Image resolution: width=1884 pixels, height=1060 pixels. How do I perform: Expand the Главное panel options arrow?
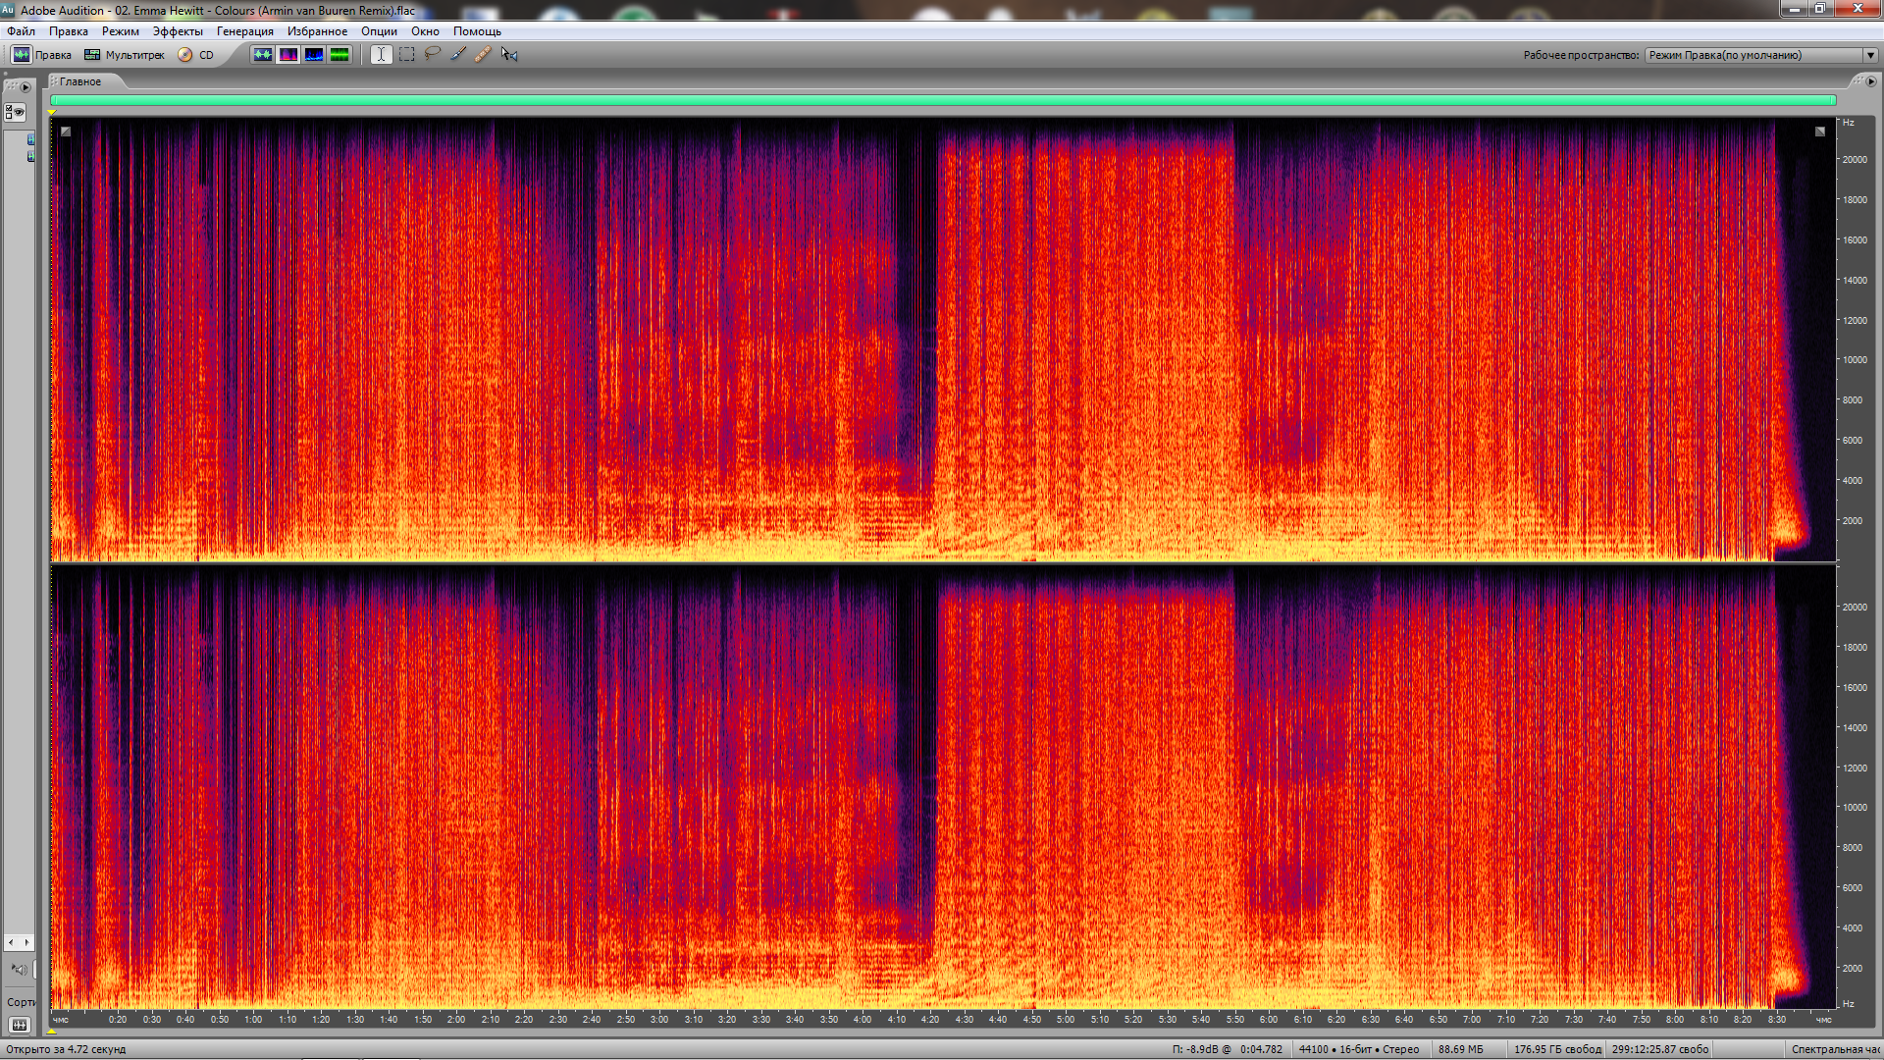coord(1870,81)
